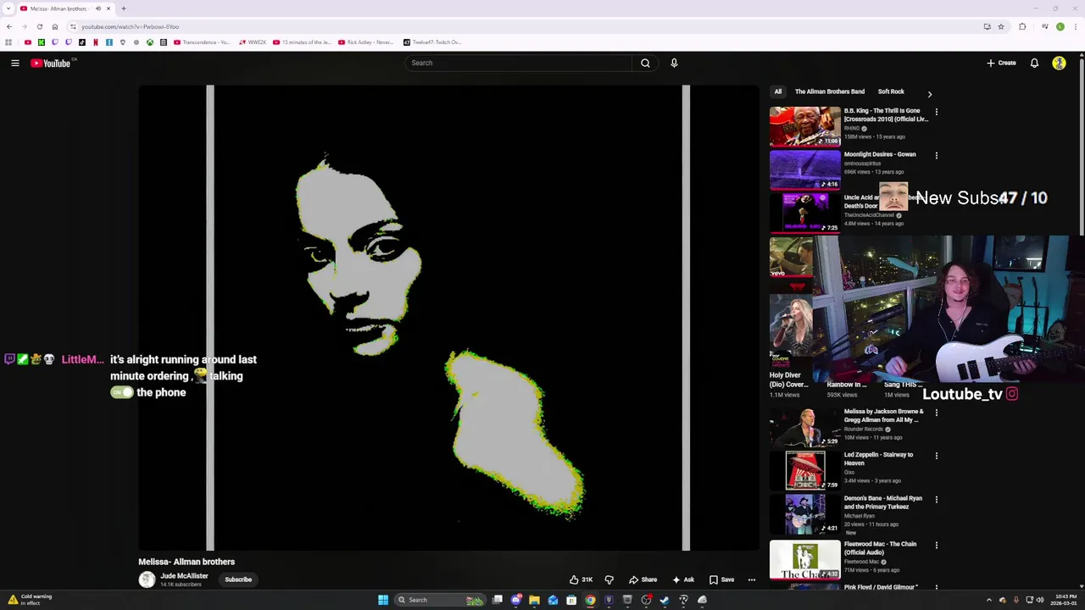
Task: Click the Ask button
Action: 683,579
